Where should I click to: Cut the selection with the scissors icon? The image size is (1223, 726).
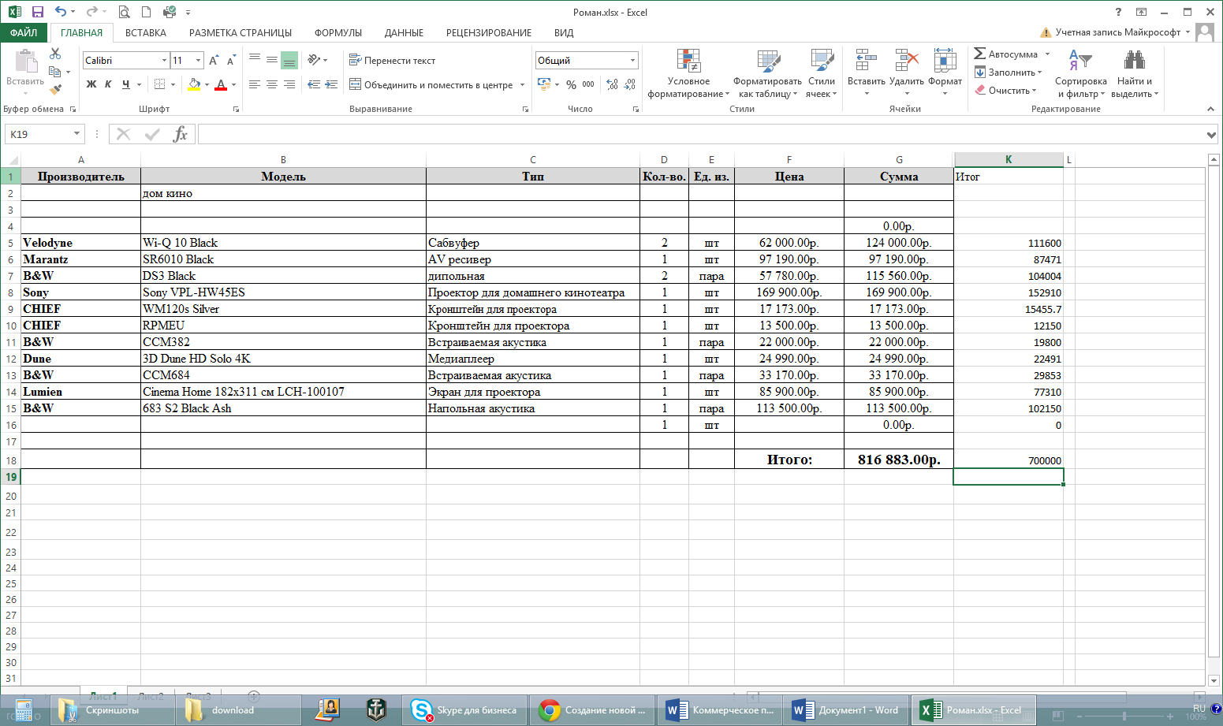[55, 54]
